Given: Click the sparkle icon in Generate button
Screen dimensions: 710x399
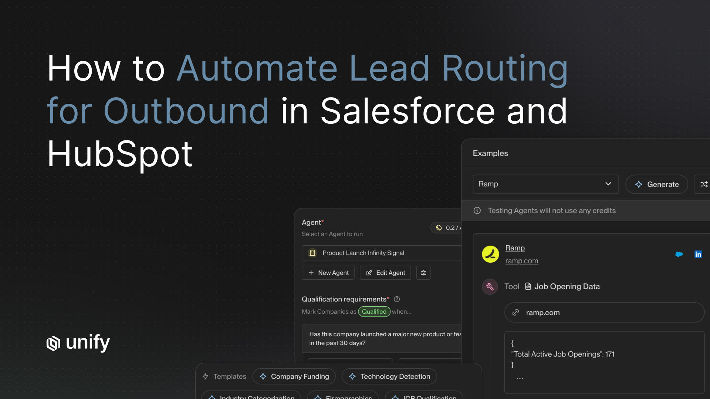Looking at the screenshot, I should click(639, 184).
